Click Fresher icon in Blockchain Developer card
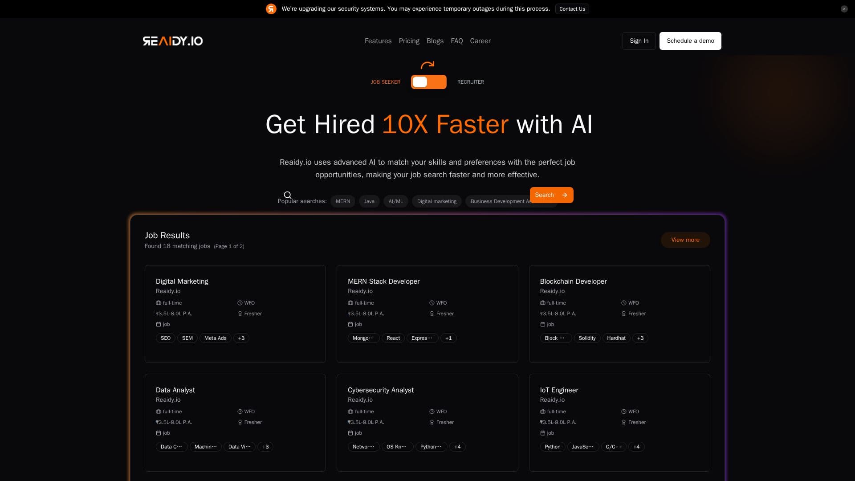Image resolution: width=855 pixels, height=481 pixels. click(x=624, y=314)
